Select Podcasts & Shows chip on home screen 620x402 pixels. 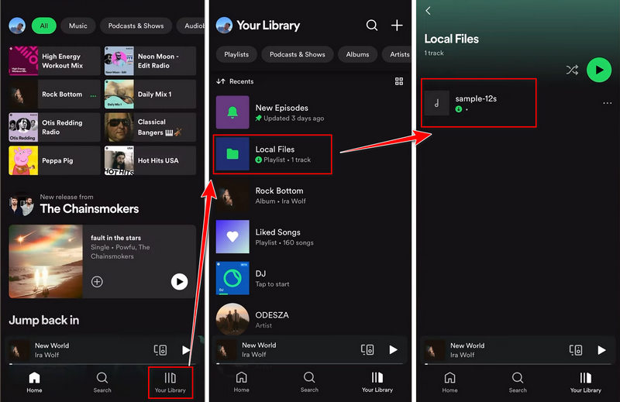(136, 26)
